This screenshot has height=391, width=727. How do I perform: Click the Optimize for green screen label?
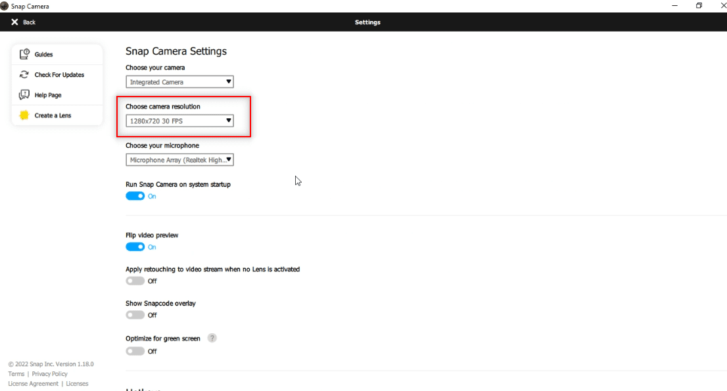163,338
